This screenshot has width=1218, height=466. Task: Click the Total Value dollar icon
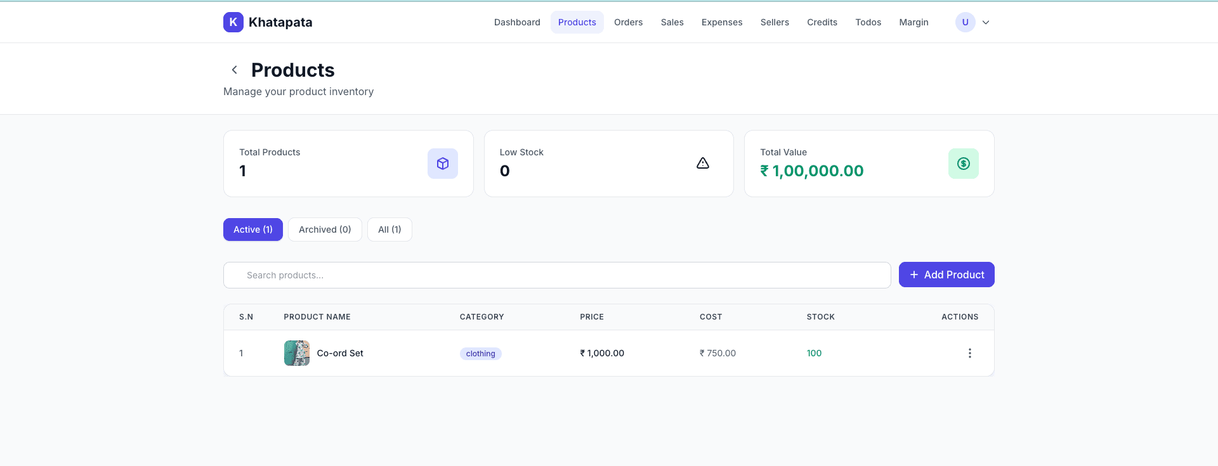point(964,164)
